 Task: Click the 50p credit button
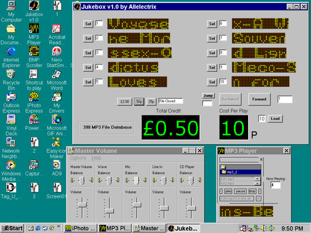point(139,101)
